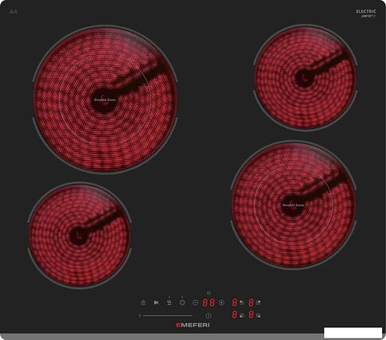Tap the small upper-right burner
The image size is (386, 340).
306,78
